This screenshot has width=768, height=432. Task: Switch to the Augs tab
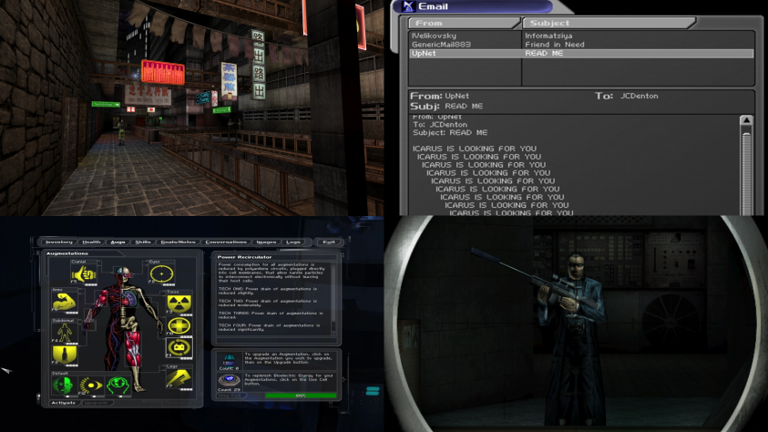(118, 242)
